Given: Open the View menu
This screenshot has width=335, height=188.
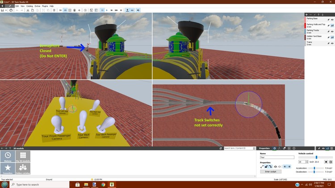Looking at the screenshot, I should (22, 6).
